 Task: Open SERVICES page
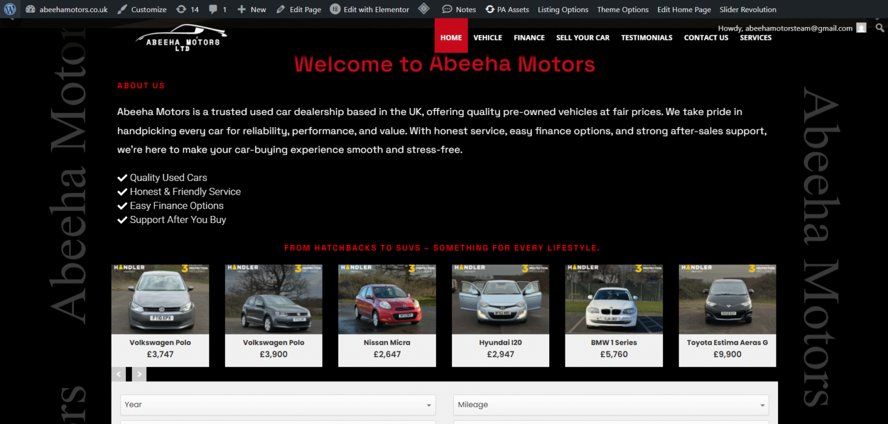pos(756,38)
